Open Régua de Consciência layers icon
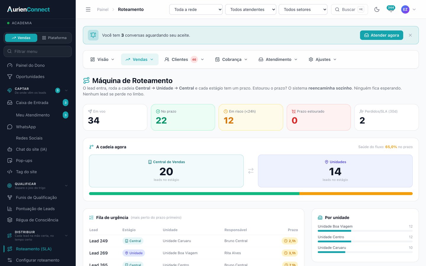Screen dimensions: 426x266 tap(10, 220)
